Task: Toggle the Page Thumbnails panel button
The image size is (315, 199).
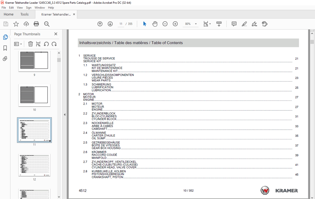Action: [x=5, y=37]
